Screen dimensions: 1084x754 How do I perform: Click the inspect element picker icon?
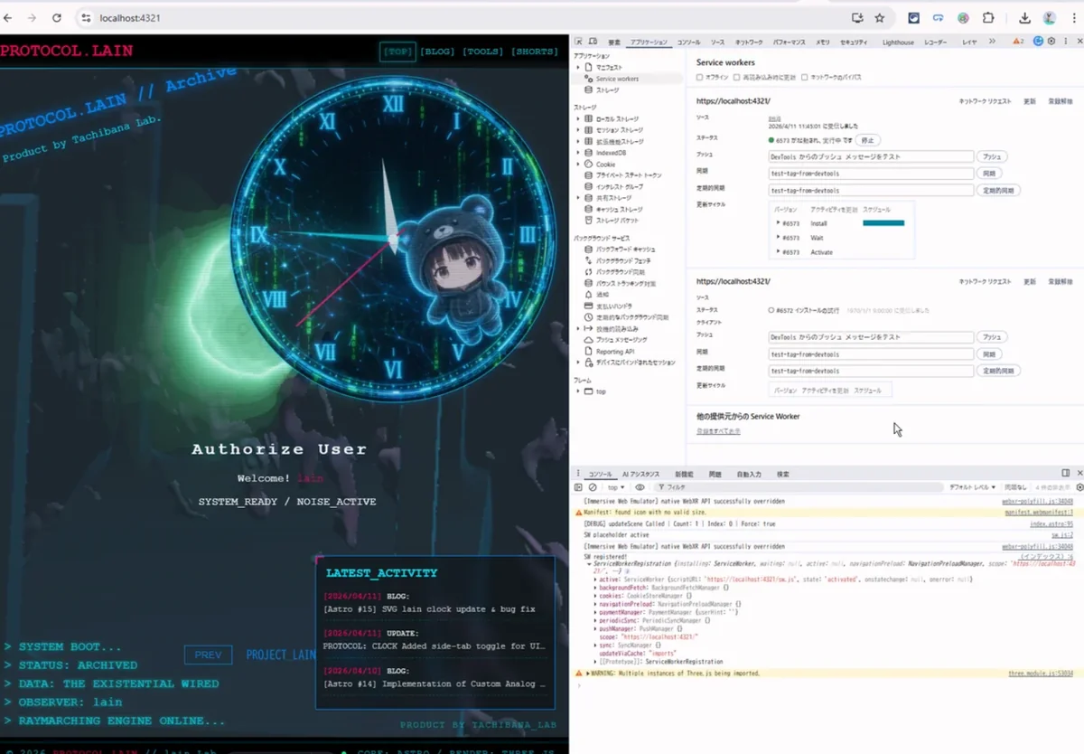579,42
